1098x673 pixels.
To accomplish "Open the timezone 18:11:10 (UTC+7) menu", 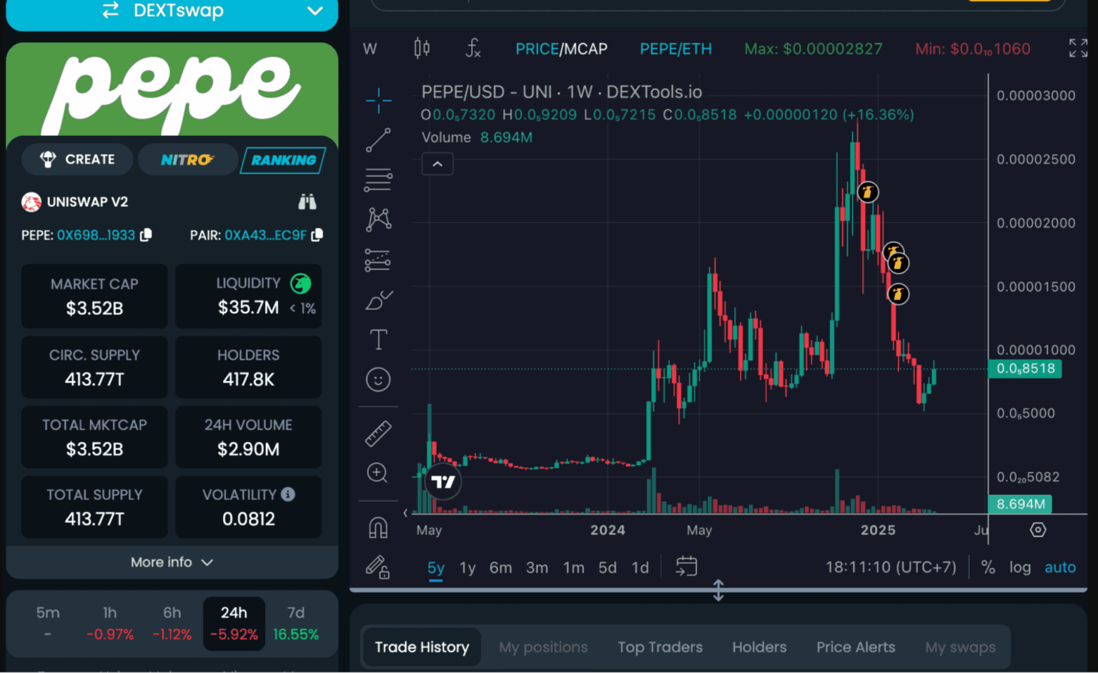I will tap(891, 567).
